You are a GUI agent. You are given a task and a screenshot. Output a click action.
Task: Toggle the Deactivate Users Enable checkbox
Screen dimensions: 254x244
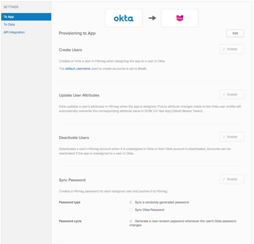(x=224, y=137)
